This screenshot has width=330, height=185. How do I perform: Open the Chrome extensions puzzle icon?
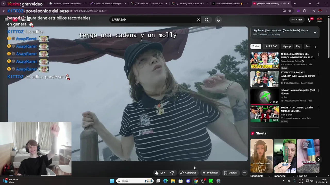coord(305,11)
